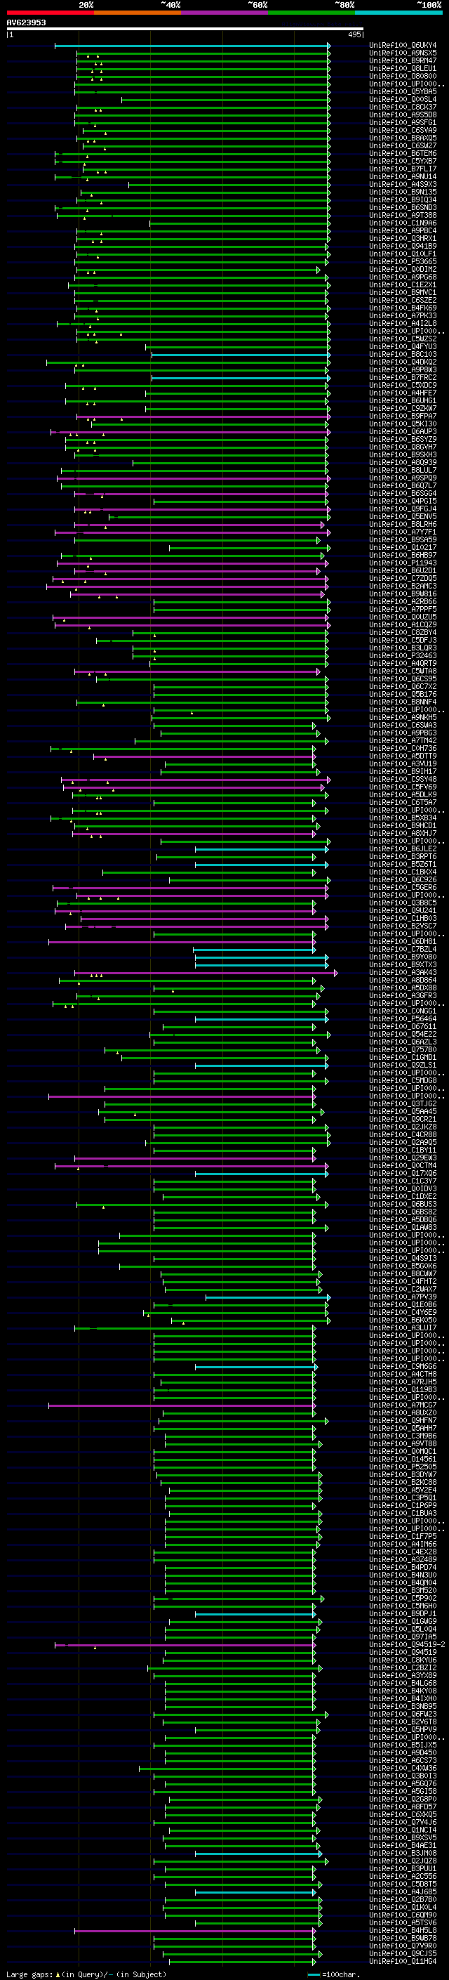Click the hit label UniRef100_P11943

pos(403,563)
